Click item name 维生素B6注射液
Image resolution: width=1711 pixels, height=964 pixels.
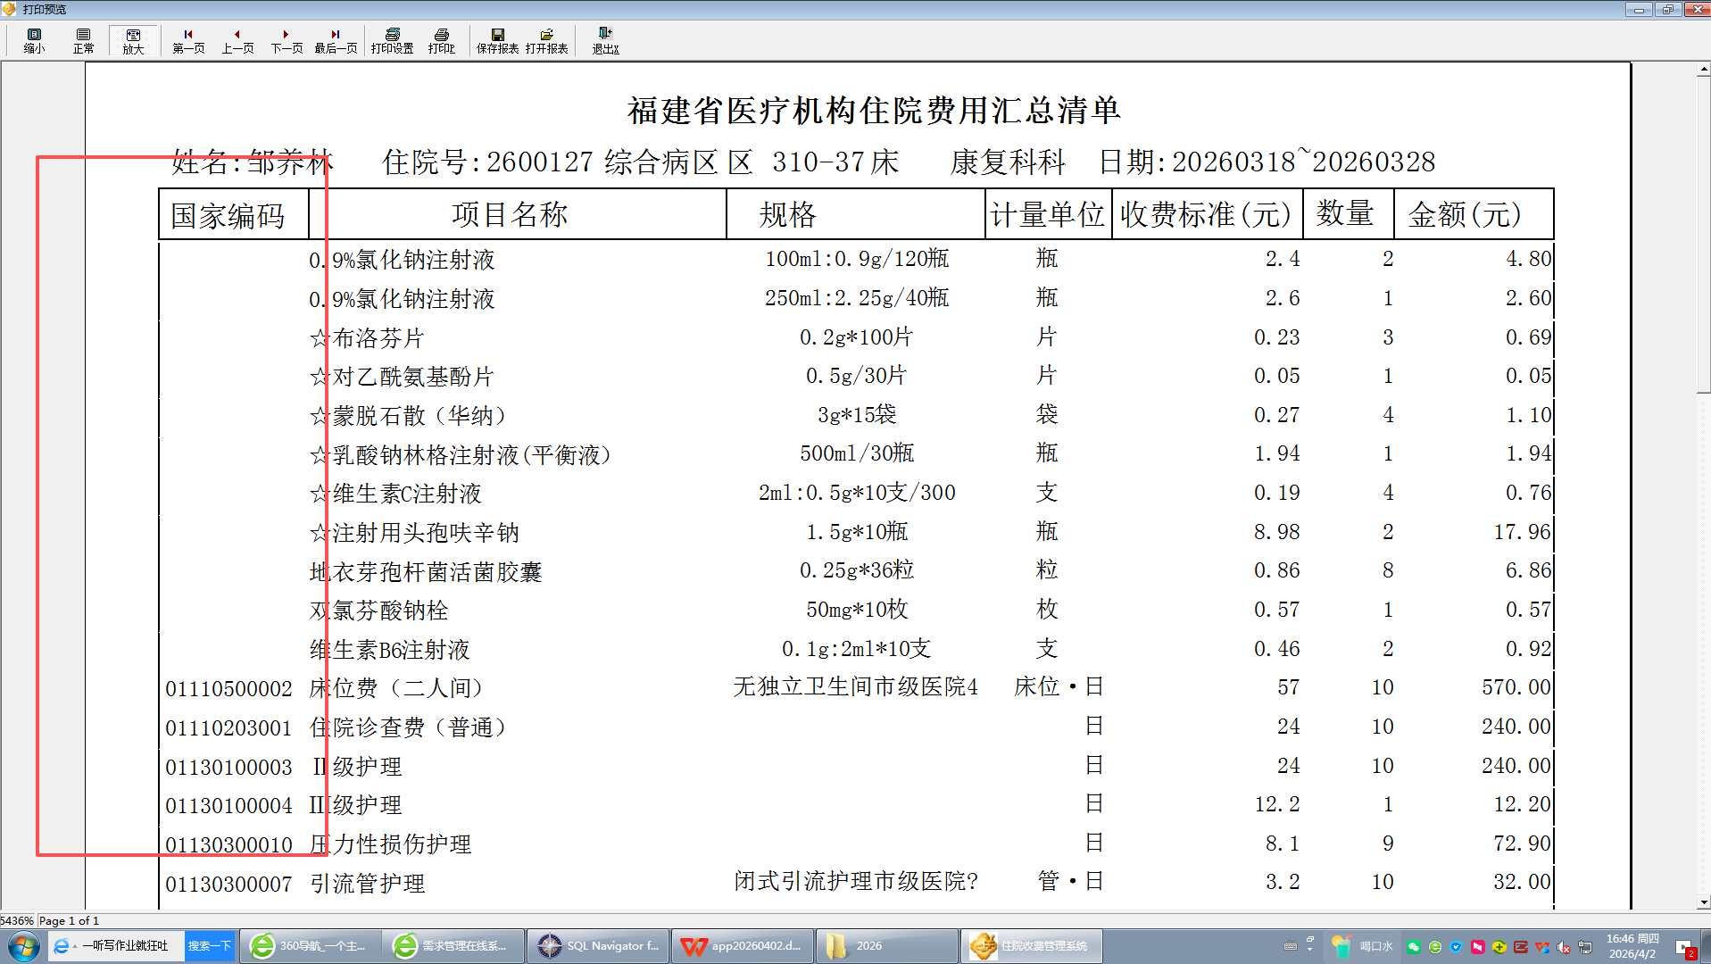point(390,650)
